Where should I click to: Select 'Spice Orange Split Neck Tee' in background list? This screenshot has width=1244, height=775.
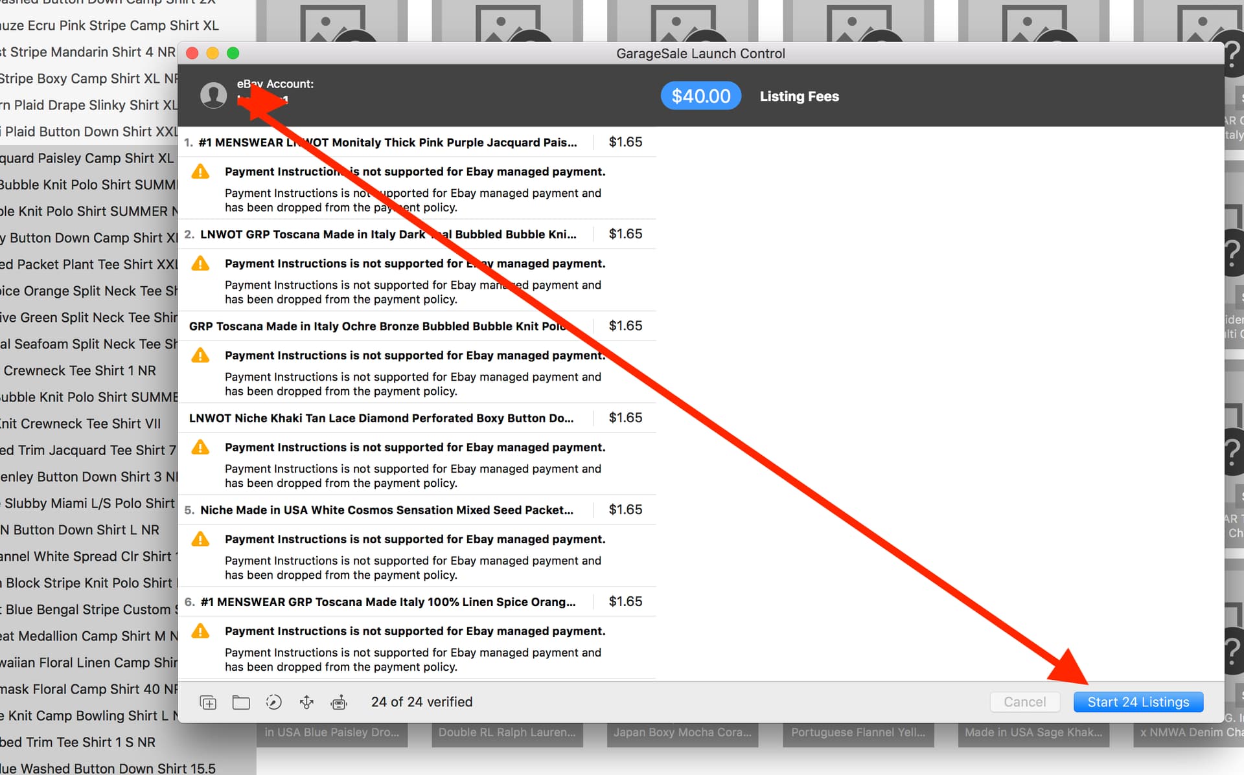tap(89, 291)
